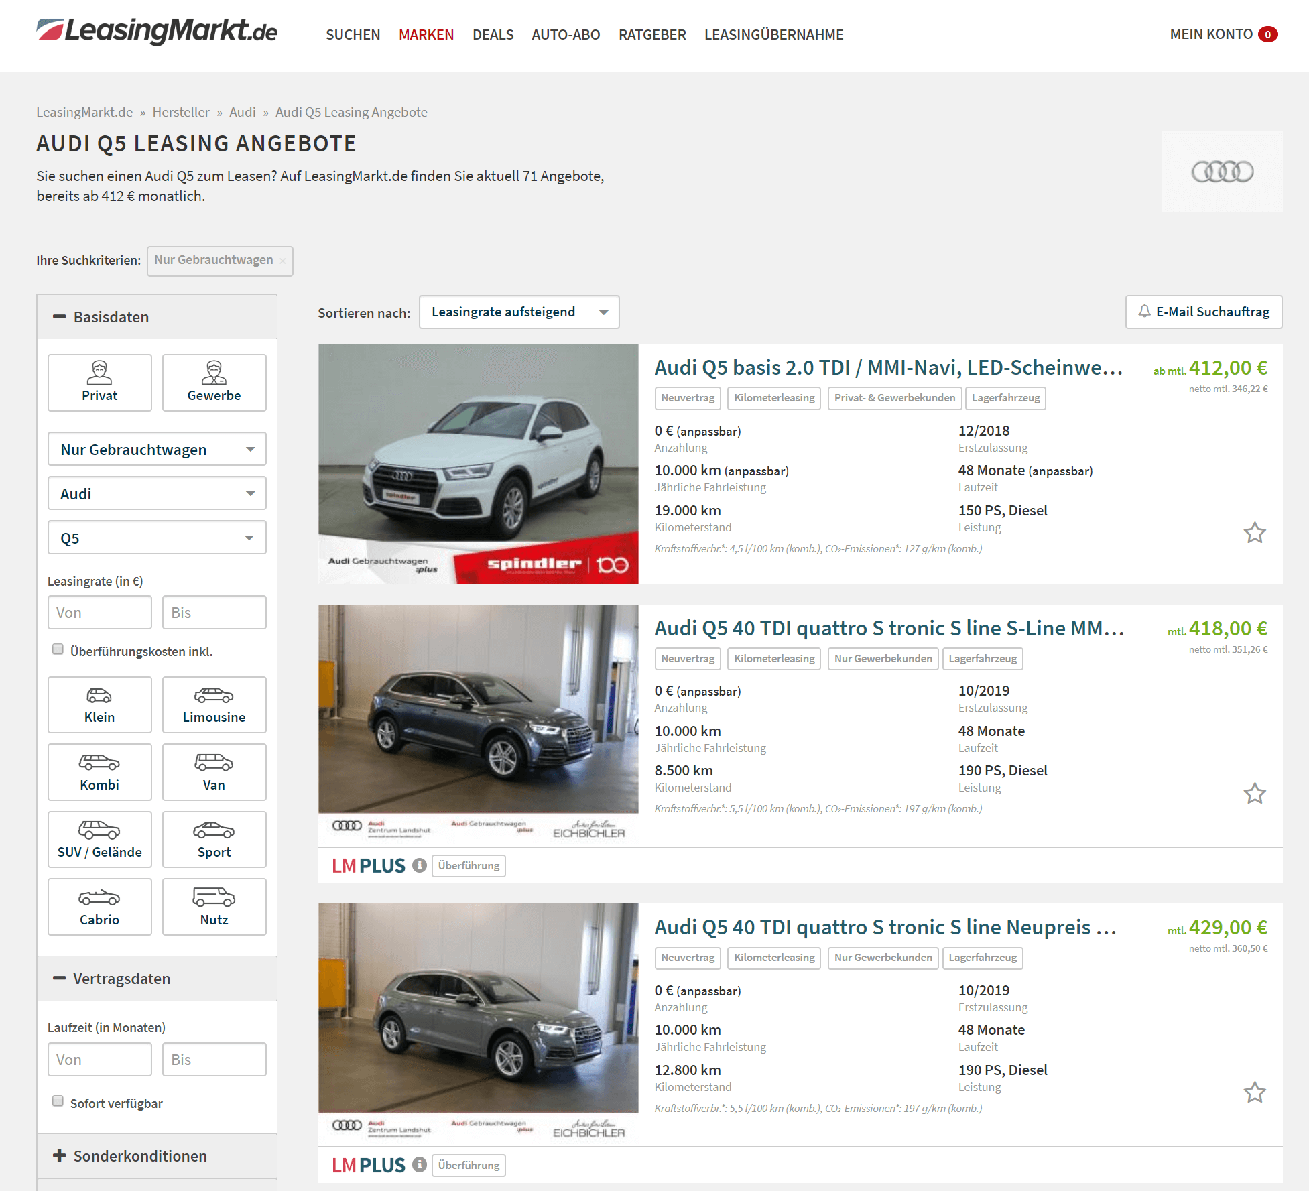Favorite the 418,00 € Audi Q5 offer
Screen dimensions: 1309x1191
coord(1255,794)
